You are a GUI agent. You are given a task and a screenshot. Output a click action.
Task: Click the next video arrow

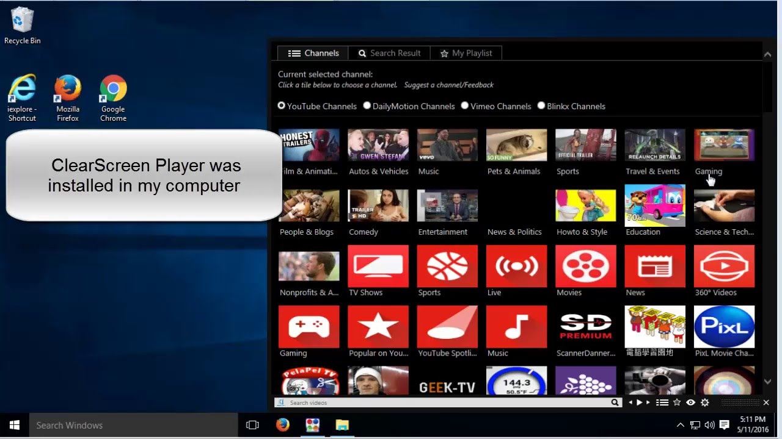[649, 402]
